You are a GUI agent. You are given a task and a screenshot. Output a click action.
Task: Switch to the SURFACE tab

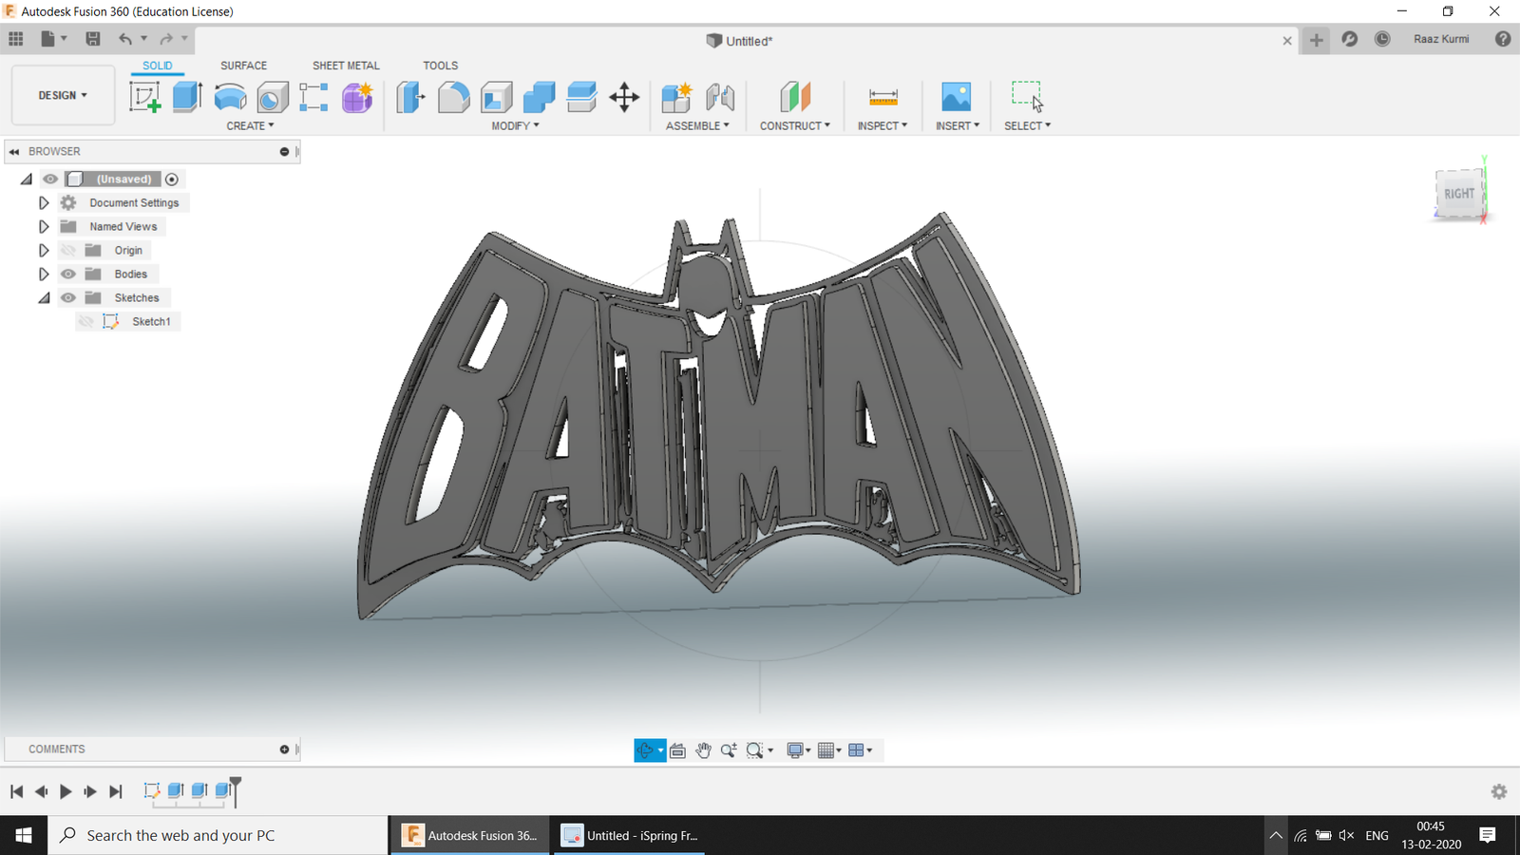click(x=243, y=66)
